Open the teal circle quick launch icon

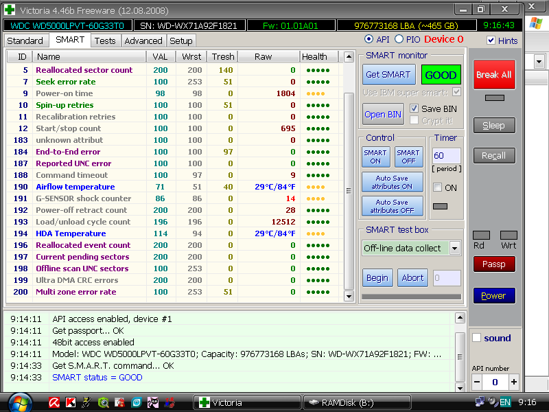point(136,402)
